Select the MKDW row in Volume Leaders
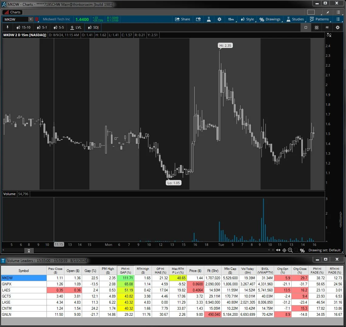This screenshot has height=327, width=346. pyautogui.click(x=172, y=278)
